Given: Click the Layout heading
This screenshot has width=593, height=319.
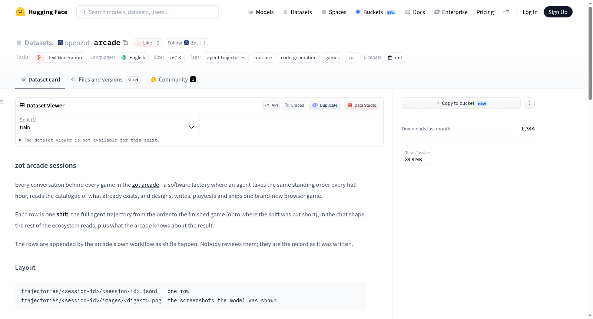Looking at the screenshot, I should click(x=25, y=267).
